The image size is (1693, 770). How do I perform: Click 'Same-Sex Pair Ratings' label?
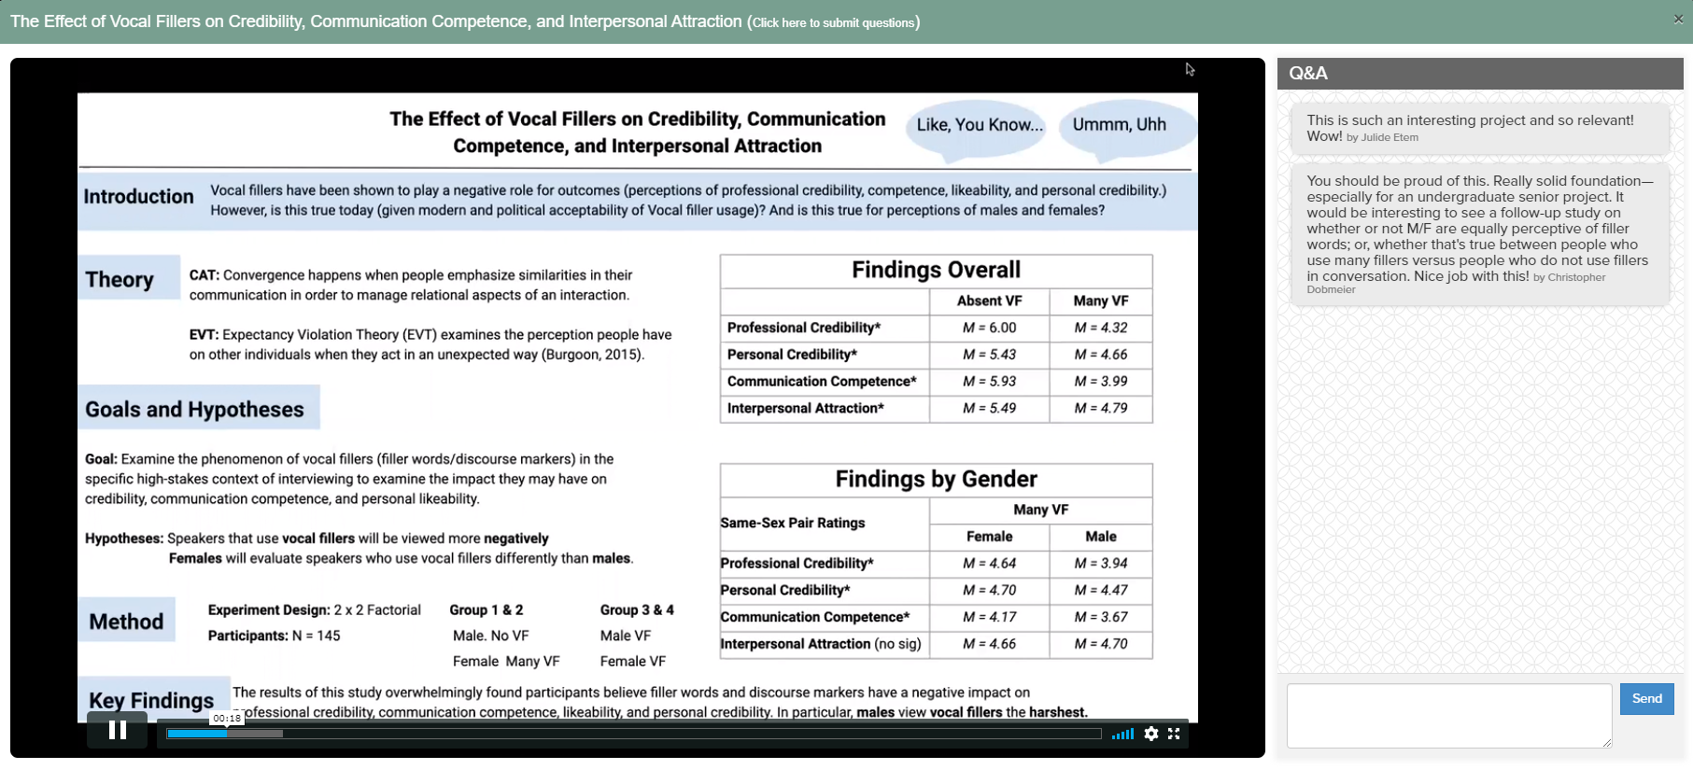coord(793,524)
